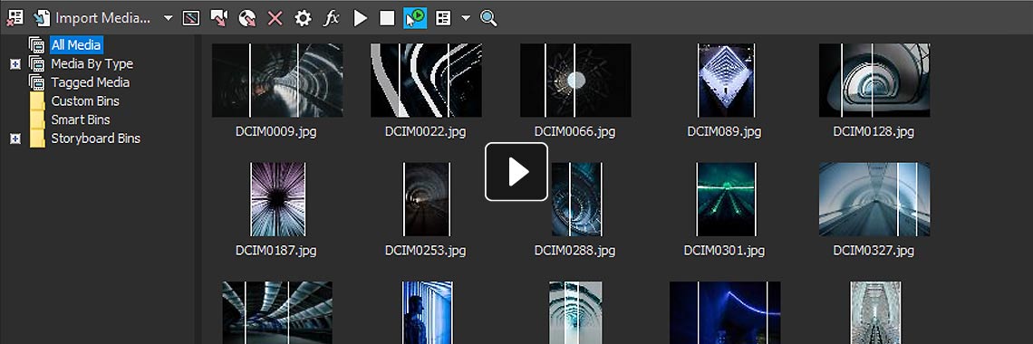Select the DCIM0066.jpg thumbnail

coord(575,81)
